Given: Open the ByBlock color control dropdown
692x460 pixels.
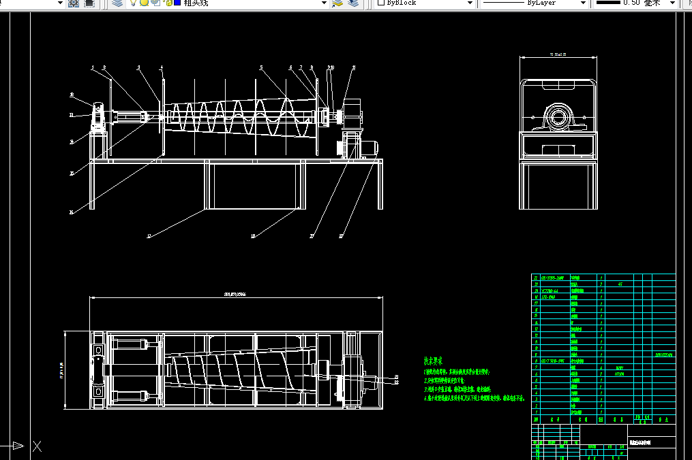Looking at the screenshot, I should click(x=470, y=3).
